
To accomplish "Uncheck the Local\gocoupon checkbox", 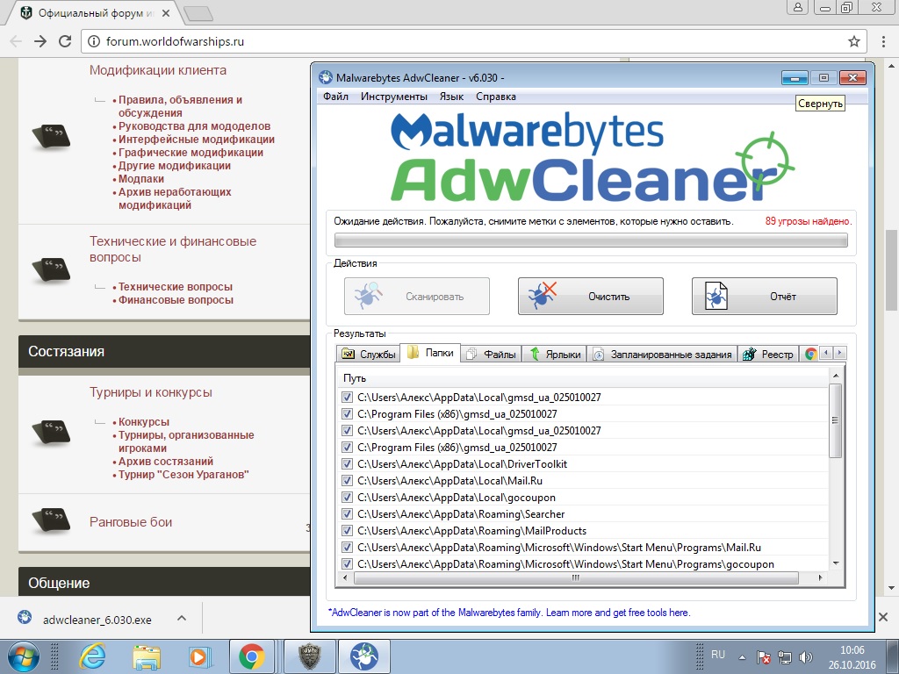I will (x=346, y=497).
